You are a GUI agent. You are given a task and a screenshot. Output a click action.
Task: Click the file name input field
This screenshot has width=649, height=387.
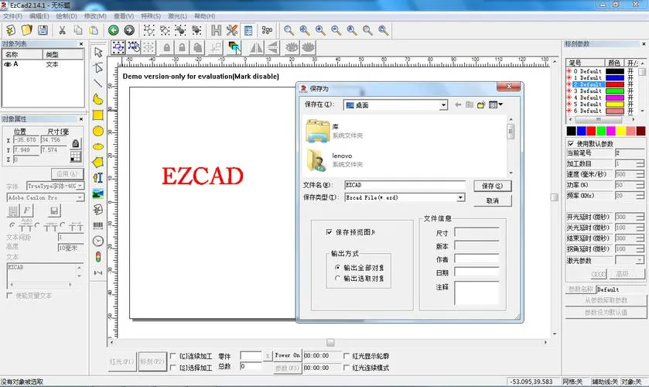[x=405, y=185]
